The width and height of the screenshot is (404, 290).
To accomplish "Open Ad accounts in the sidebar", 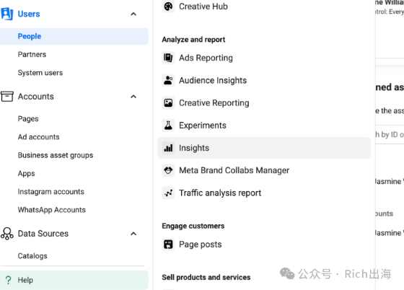I will tap(39, 137).
